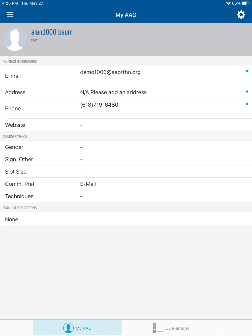The height and width of the screenshot is (336, 252).
Task: Tap the star beside E-mail
Action: coord(247,71)
